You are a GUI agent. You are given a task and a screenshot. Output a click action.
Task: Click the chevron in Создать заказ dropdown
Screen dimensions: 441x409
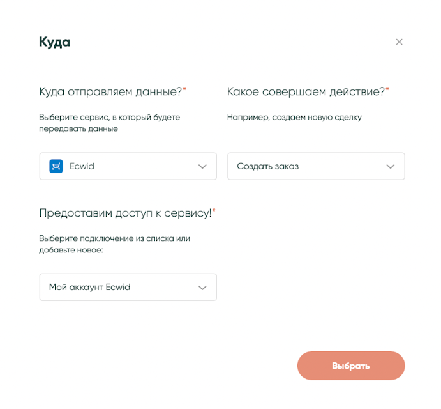tap(390, 166)
